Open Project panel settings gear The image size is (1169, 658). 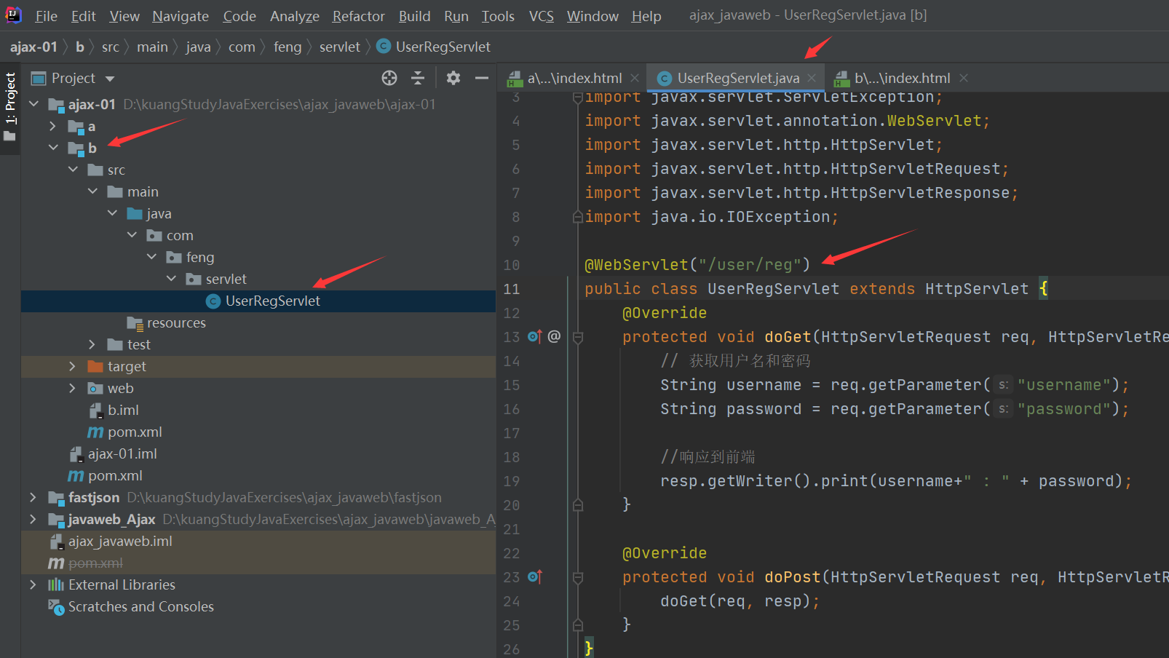click(x=453, y=78)
